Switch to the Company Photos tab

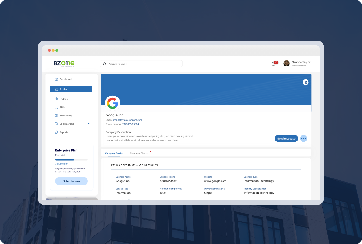coord(139,153)
